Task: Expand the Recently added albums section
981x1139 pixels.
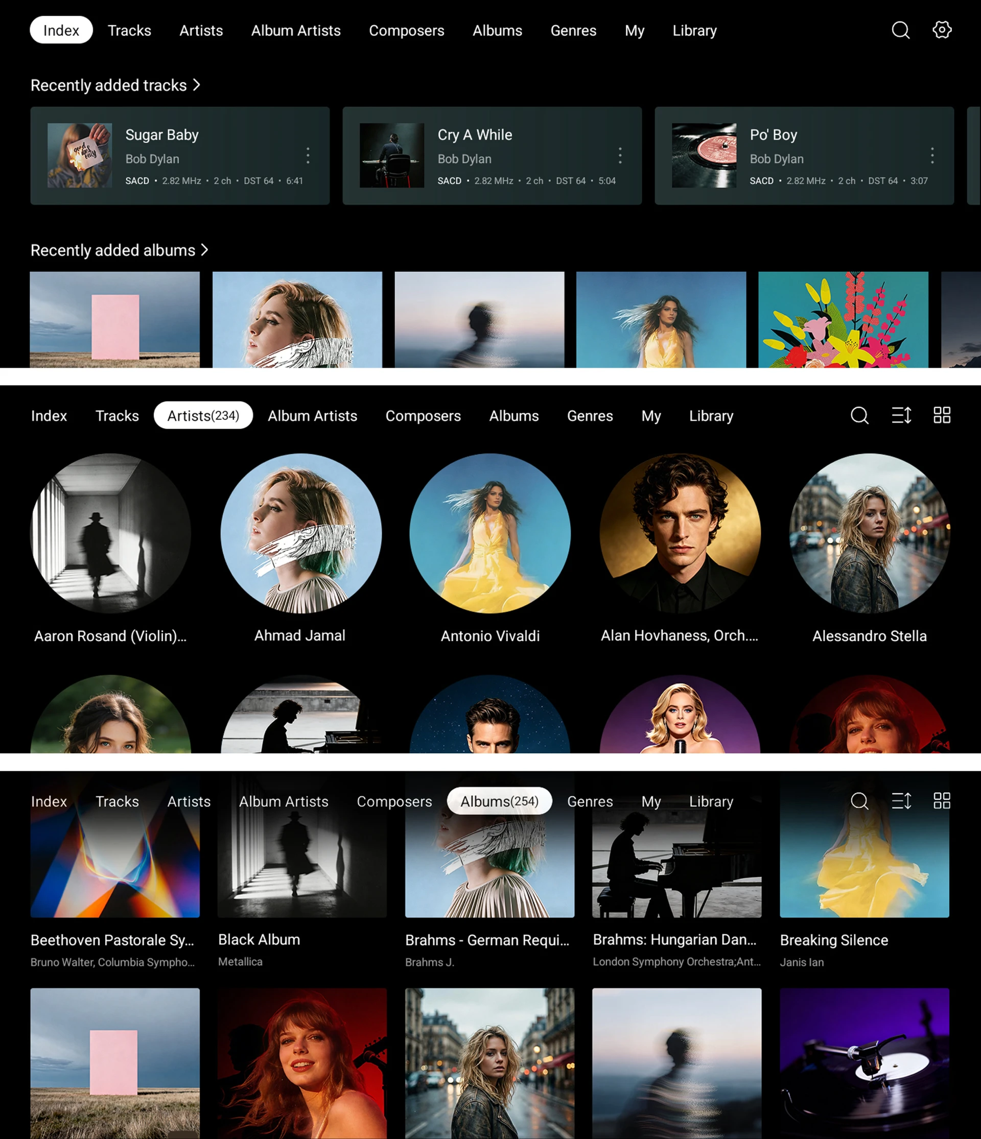Action: 120,250
